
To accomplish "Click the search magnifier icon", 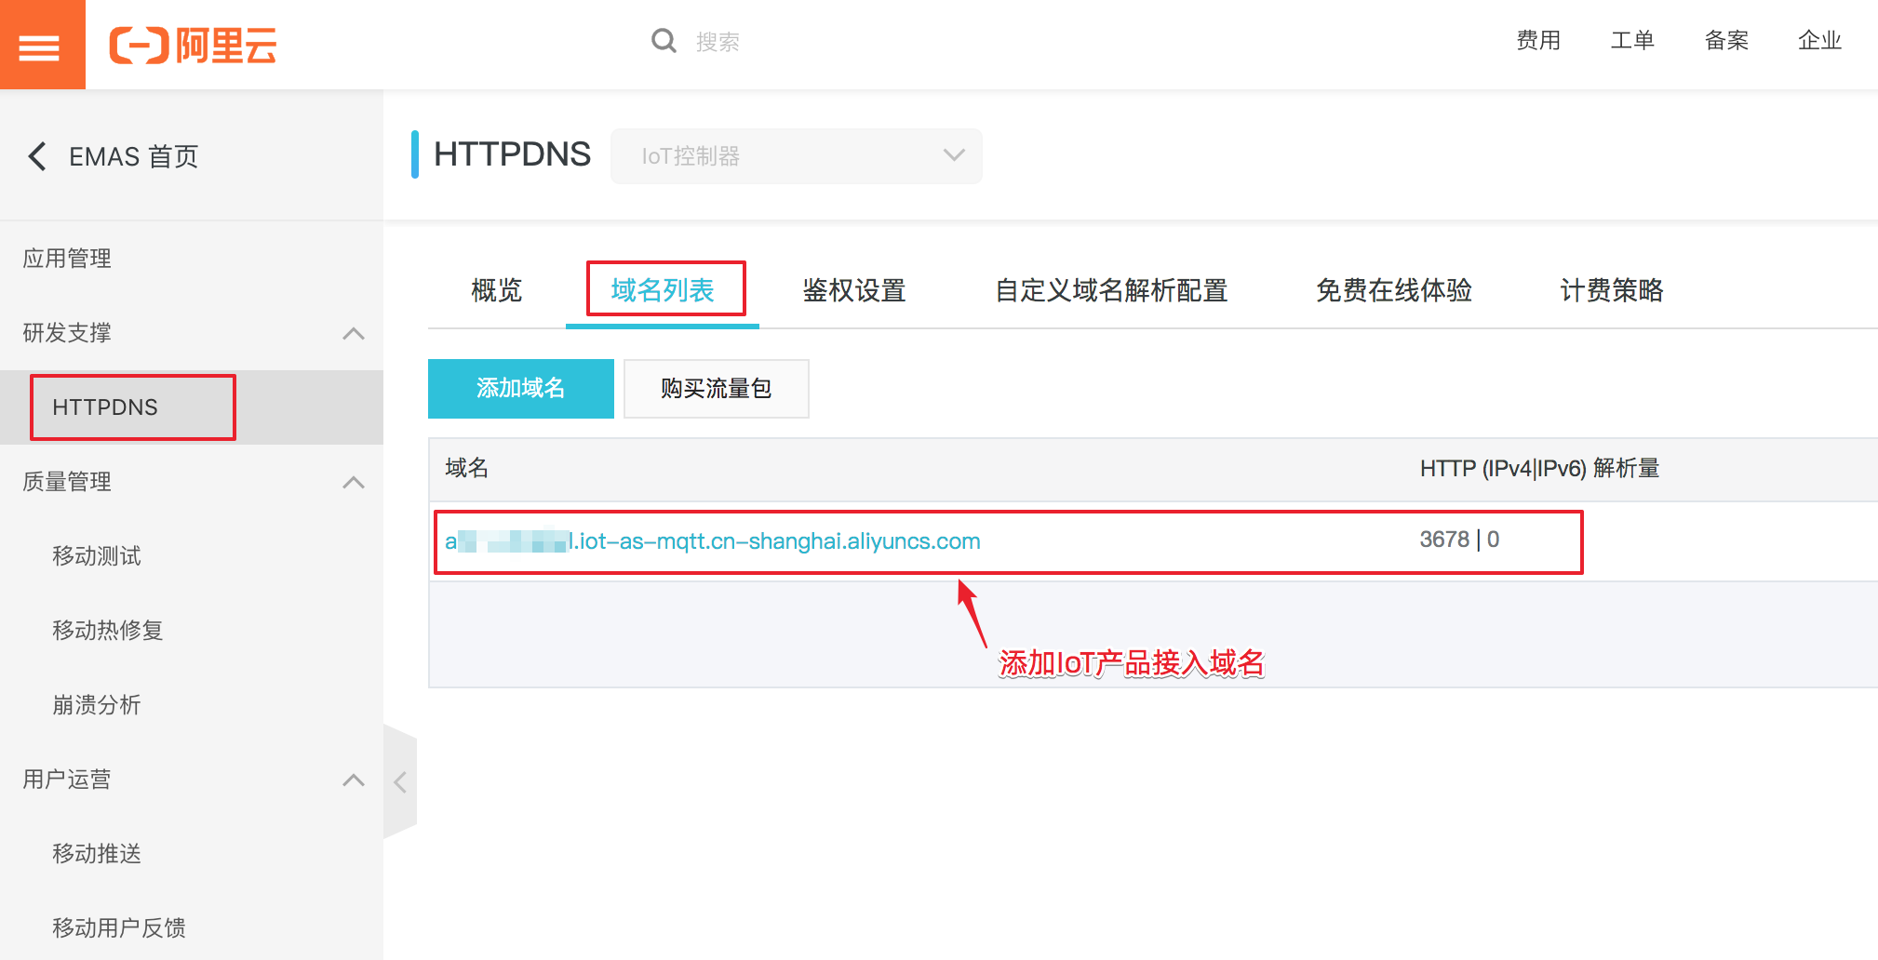I will point(664,41).
